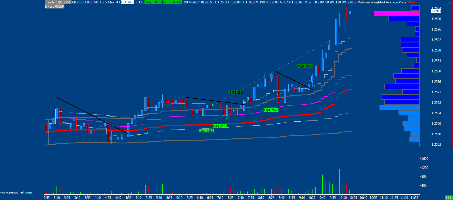The width and height of the screenshot is (453, 200).
Task: Click the 400 volume scale label
Action: tap(424, 186)
